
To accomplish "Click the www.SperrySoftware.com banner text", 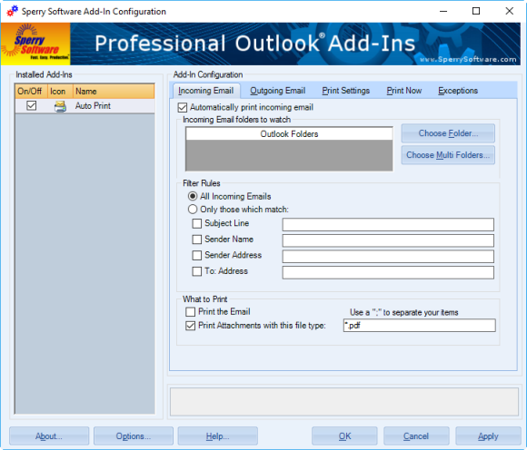I will click(468, 59).
